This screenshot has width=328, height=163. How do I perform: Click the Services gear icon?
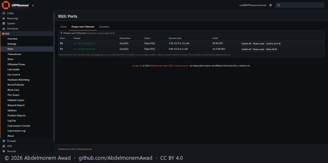pos(4,151)
